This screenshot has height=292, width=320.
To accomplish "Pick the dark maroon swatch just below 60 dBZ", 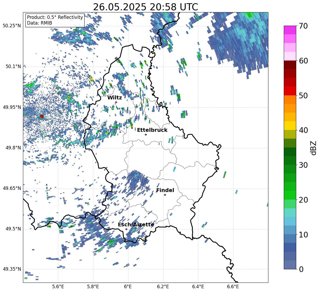I will click(290, 65).
